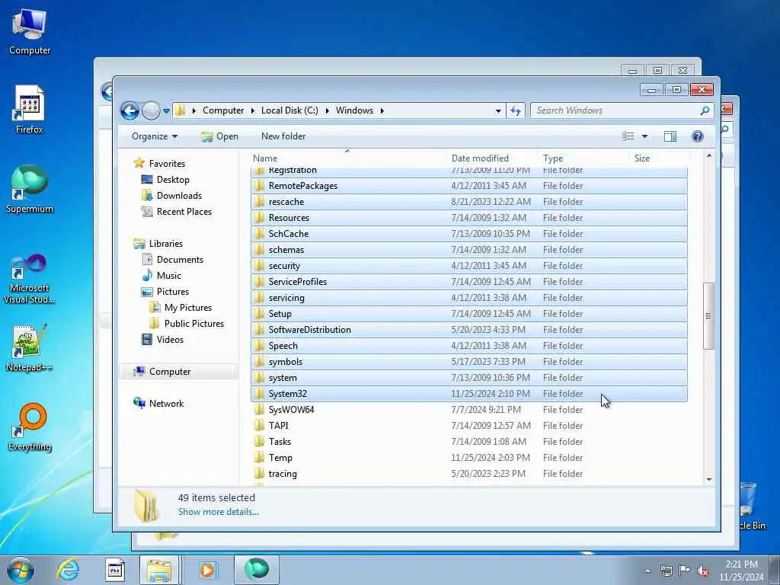Screen dimensions: 780x585
Task: Open the Documents library
Action: click(180, 259)
